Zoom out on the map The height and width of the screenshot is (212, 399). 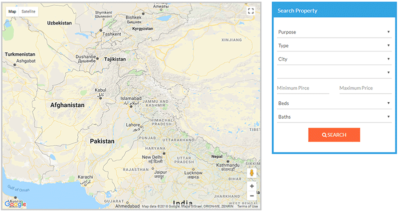[252, 196]
